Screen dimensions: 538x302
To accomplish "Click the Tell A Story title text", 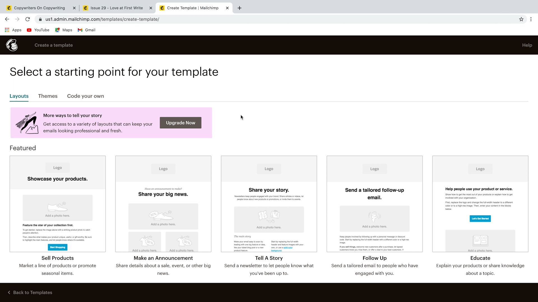I will 269,258.
